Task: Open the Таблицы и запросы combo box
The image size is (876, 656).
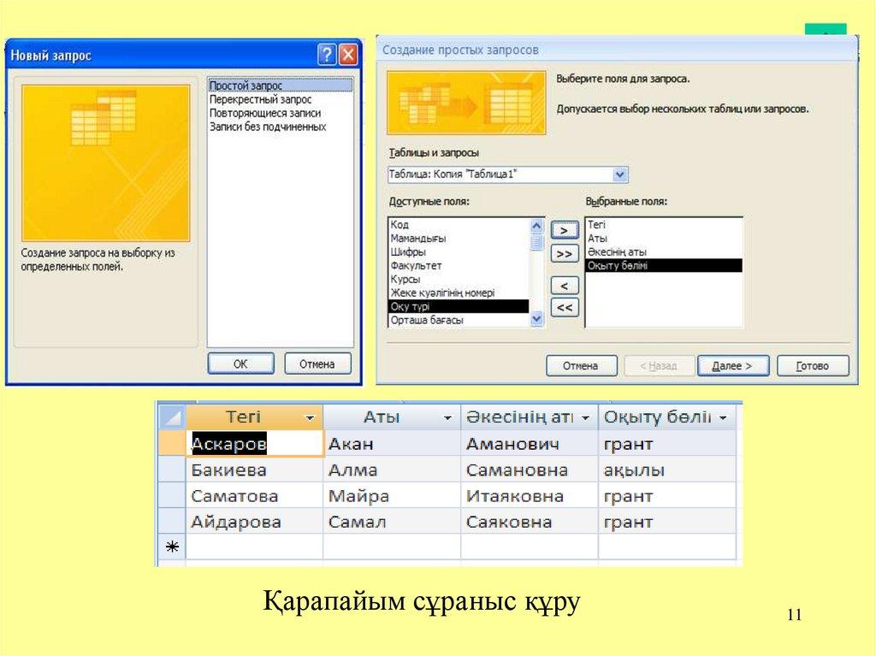Action: [620, 174]
